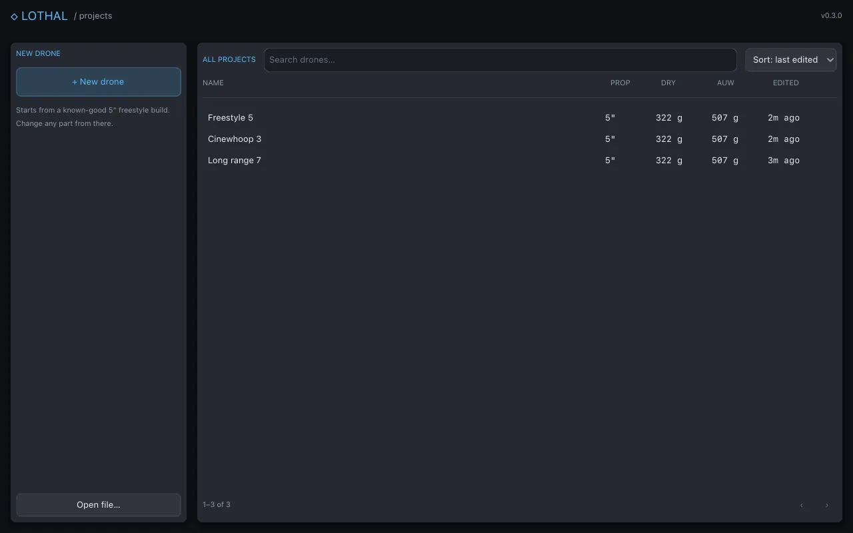The image size is (853, 533).
Task: Open the Freestyle 5 project
Action: tap(520, 118)
